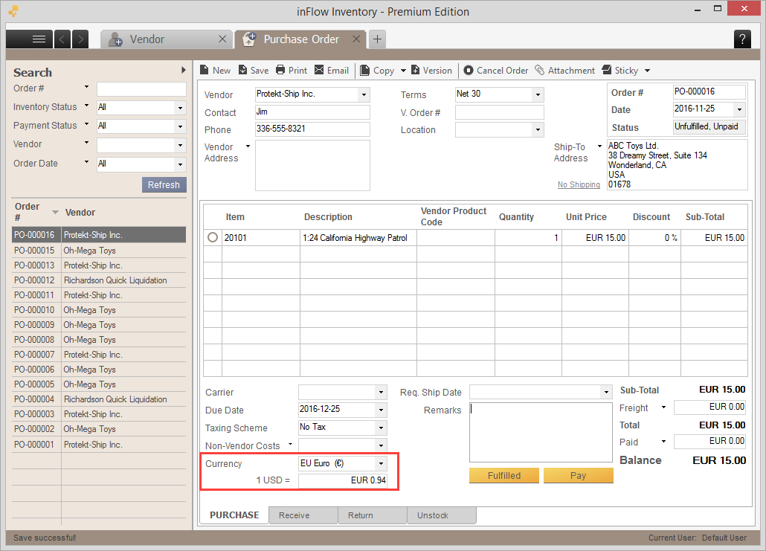The width and height of the screenshot is (766, 551).
Task: Open a new tab with the plus button
Action: click(x=377, y=39)
